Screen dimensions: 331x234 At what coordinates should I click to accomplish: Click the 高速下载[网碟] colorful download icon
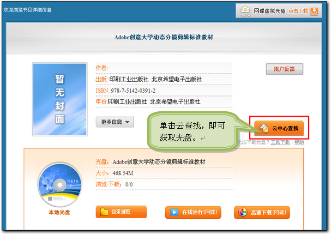[243, 212]
